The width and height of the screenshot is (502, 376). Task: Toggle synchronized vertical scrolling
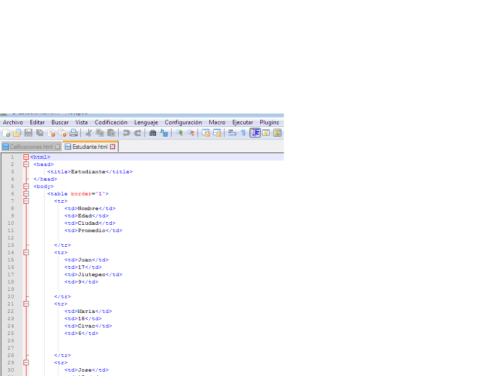click(206, 133)
